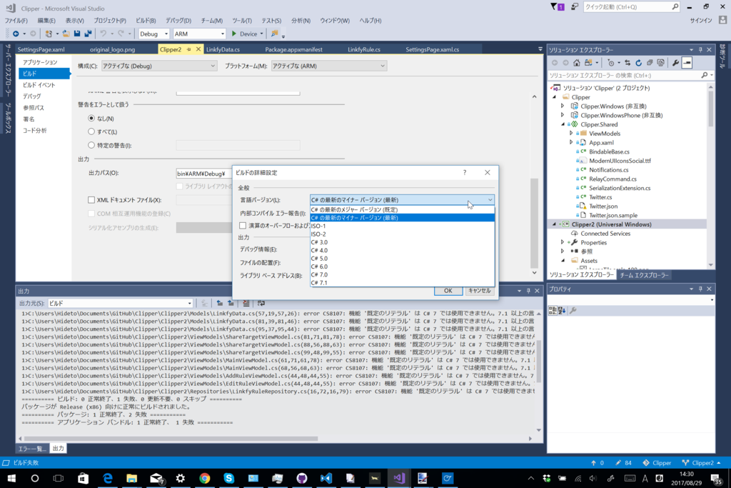Viewport: 731px width, 488px height.
Task: Click Save All icon in main toolbar
Action: pos(88,34)
